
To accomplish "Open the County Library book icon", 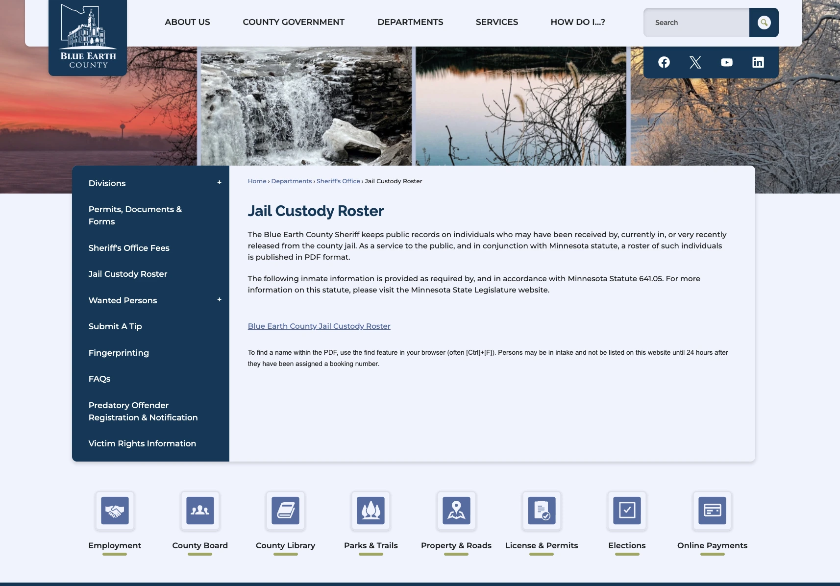I will point(285,511).
